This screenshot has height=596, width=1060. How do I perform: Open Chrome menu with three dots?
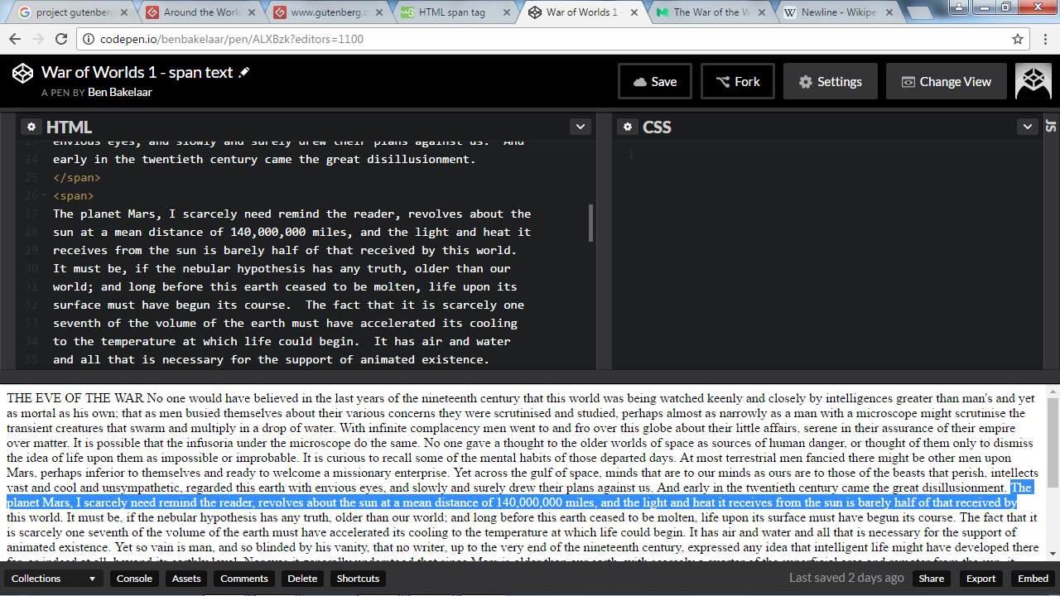tap(1044, 39)
